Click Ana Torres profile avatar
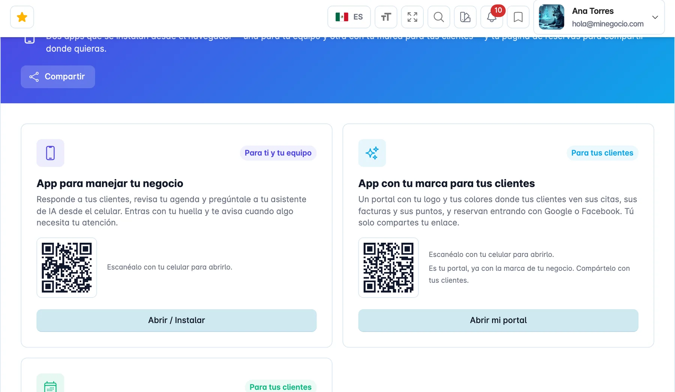Image resolution: width=675 pixels, height=392 pixels. click(551, 17)
